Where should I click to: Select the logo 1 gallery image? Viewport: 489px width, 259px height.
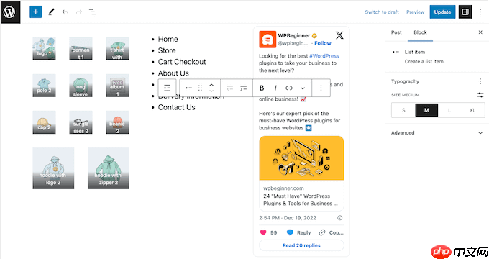pyautogui.click(x=44, y=48)
